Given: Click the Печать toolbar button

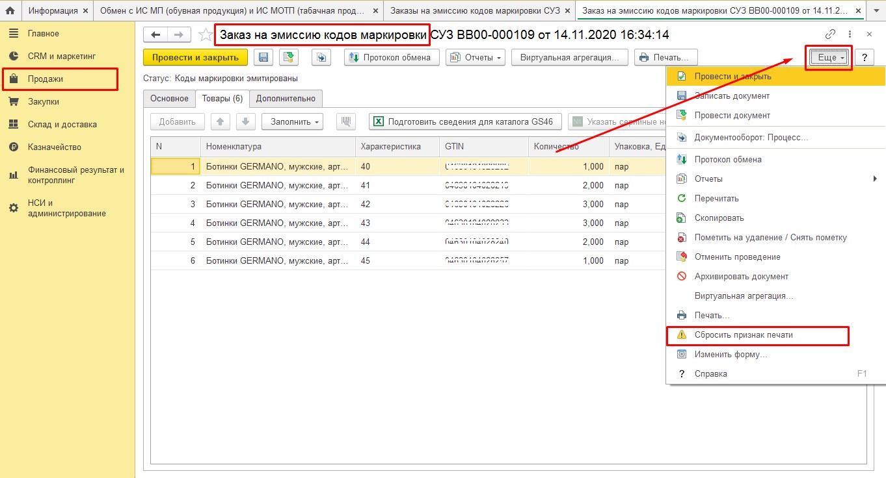Looking at the screenshot, I should coord(666,57).
